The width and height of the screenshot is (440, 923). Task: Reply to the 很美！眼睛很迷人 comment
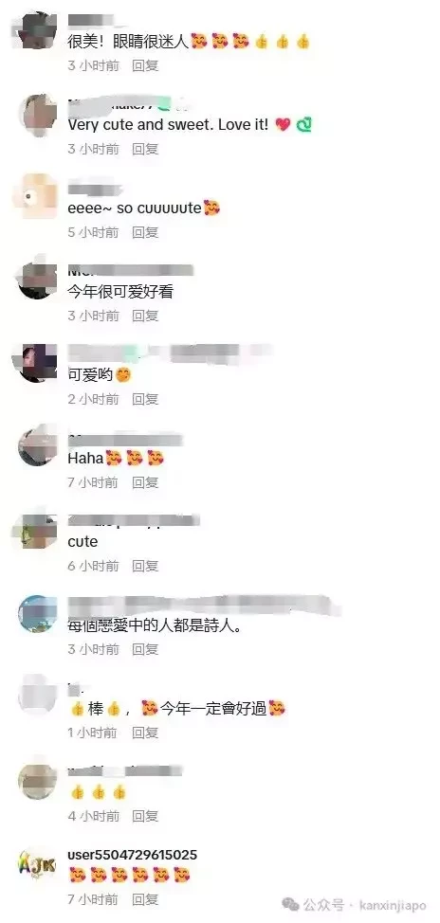[145, 65]
